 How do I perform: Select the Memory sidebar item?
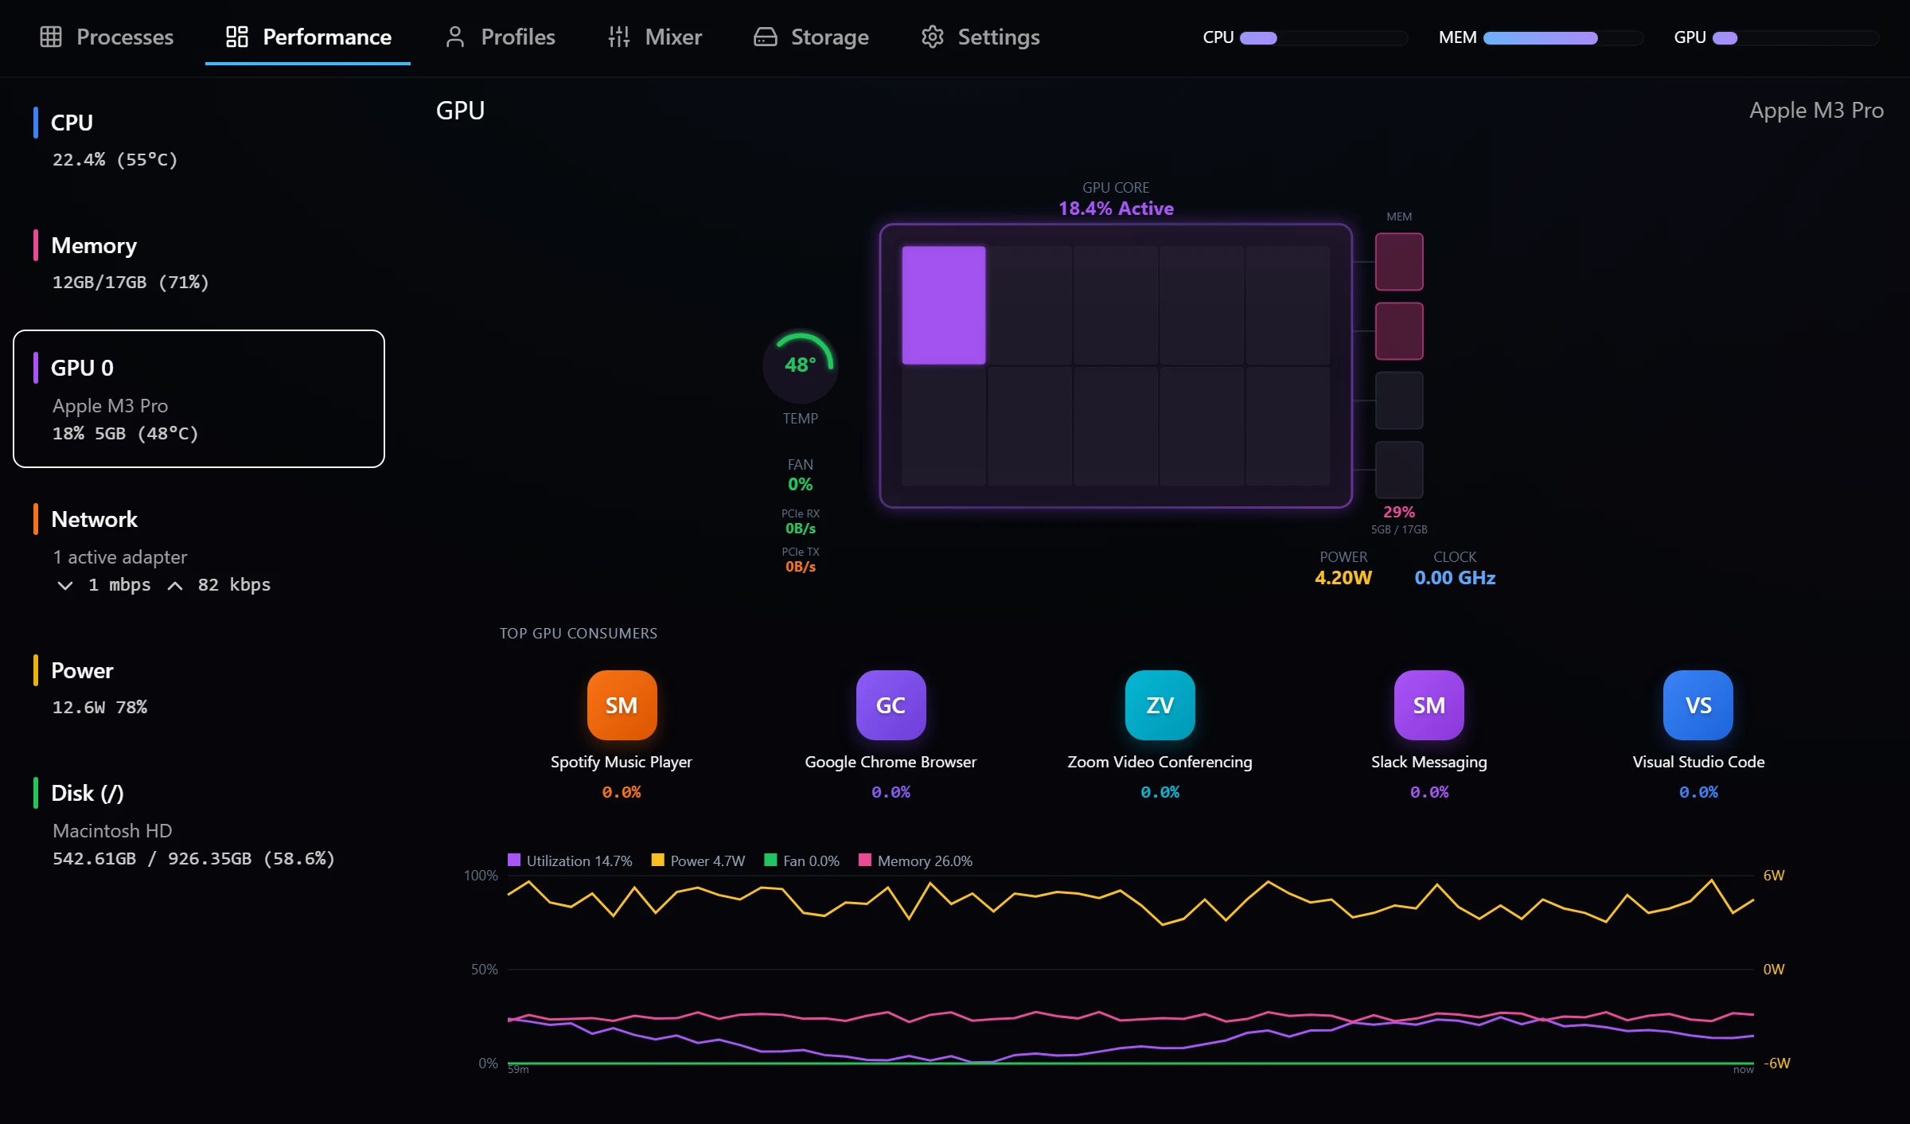pos(199,263)
